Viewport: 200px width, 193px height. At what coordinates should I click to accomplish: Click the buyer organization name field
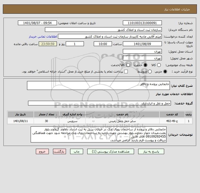tap(103, 30)
